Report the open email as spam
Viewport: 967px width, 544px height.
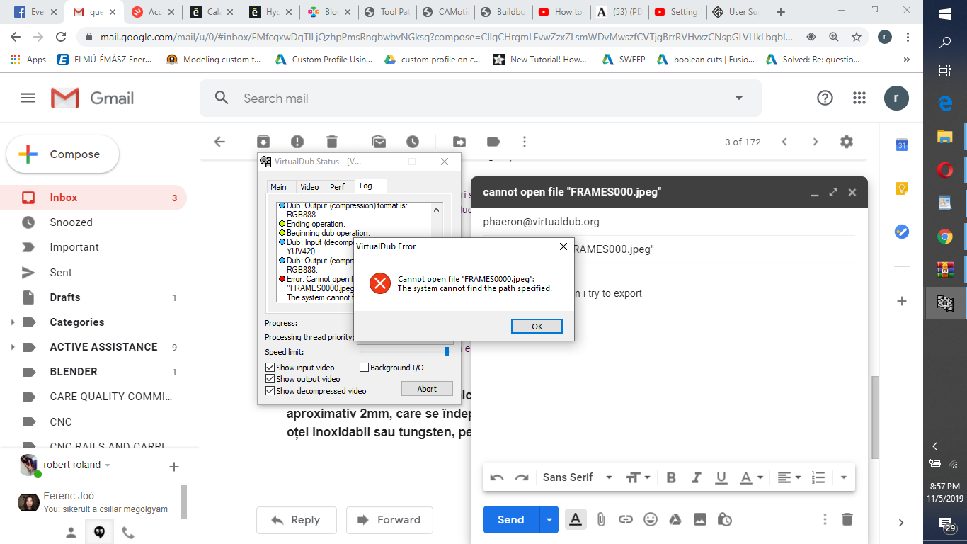pyautogui.click(x=297, y=142)
